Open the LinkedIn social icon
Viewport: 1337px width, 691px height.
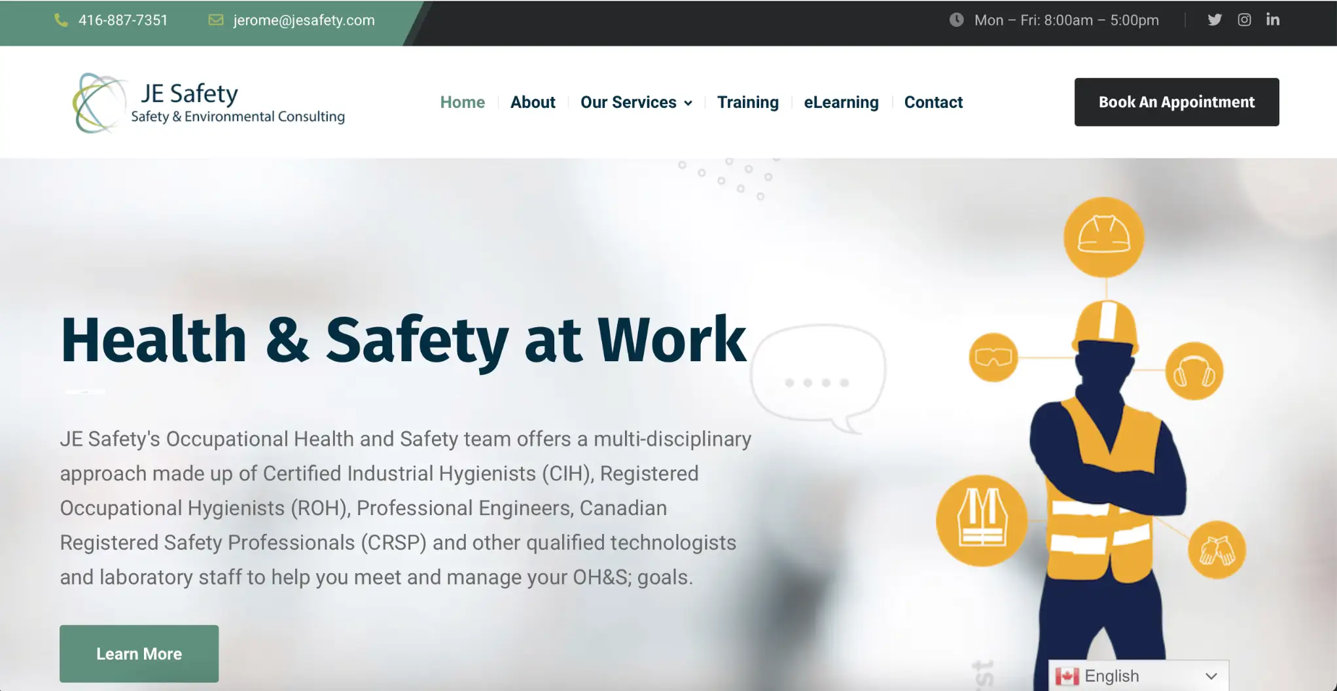(1272, 20)
